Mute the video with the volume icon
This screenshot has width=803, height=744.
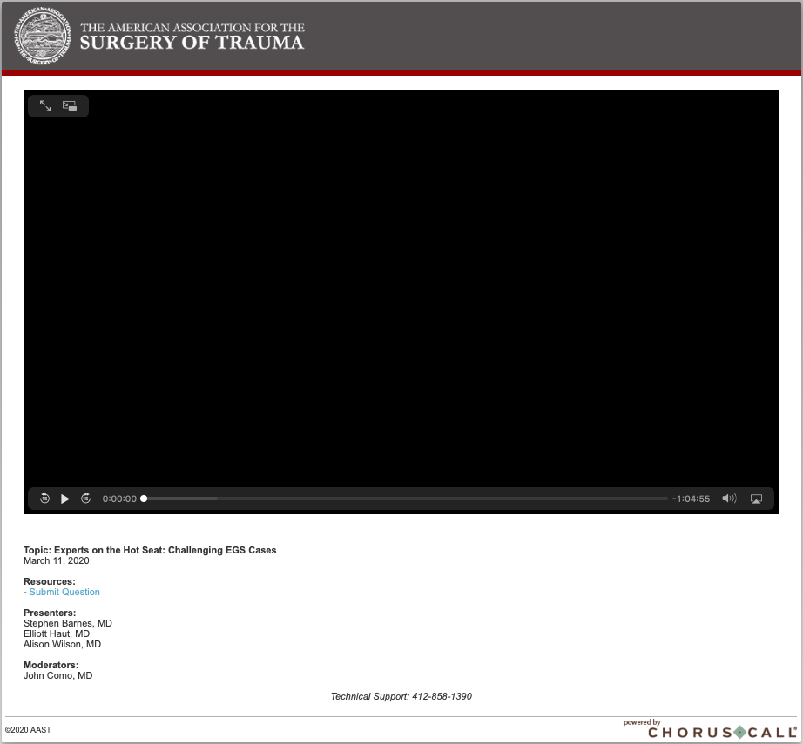click(729, 499)
